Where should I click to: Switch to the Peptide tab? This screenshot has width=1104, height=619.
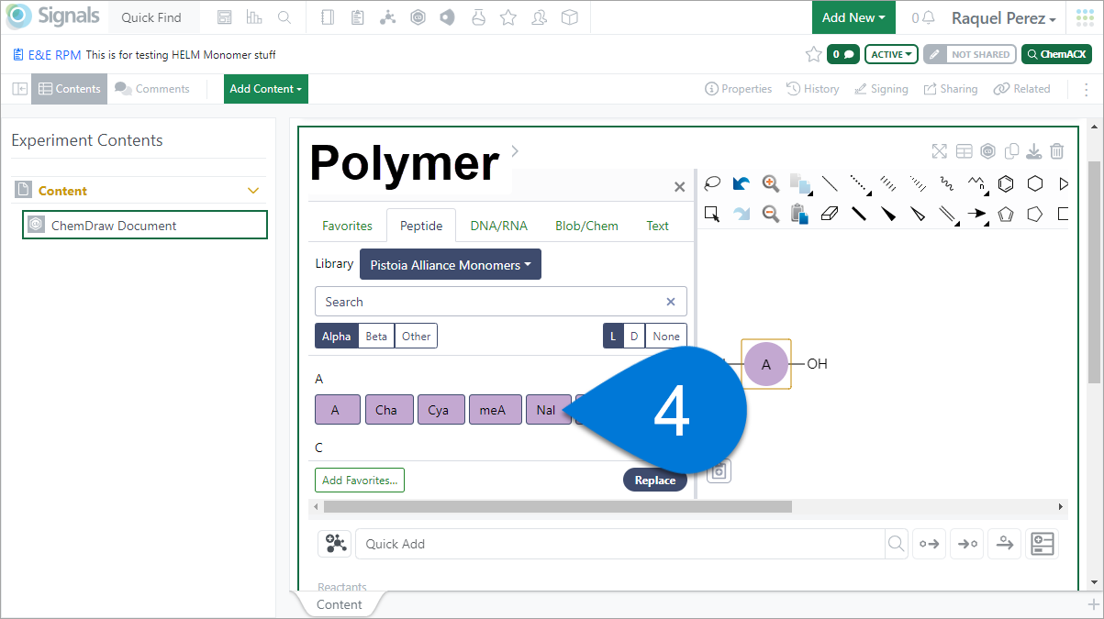[421, 226]
